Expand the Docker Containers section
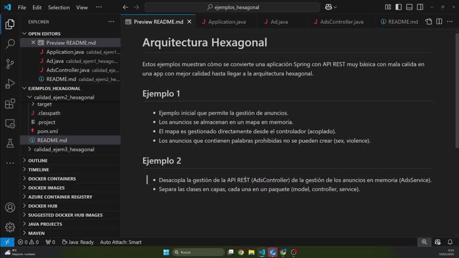 (x=25, y=179)
